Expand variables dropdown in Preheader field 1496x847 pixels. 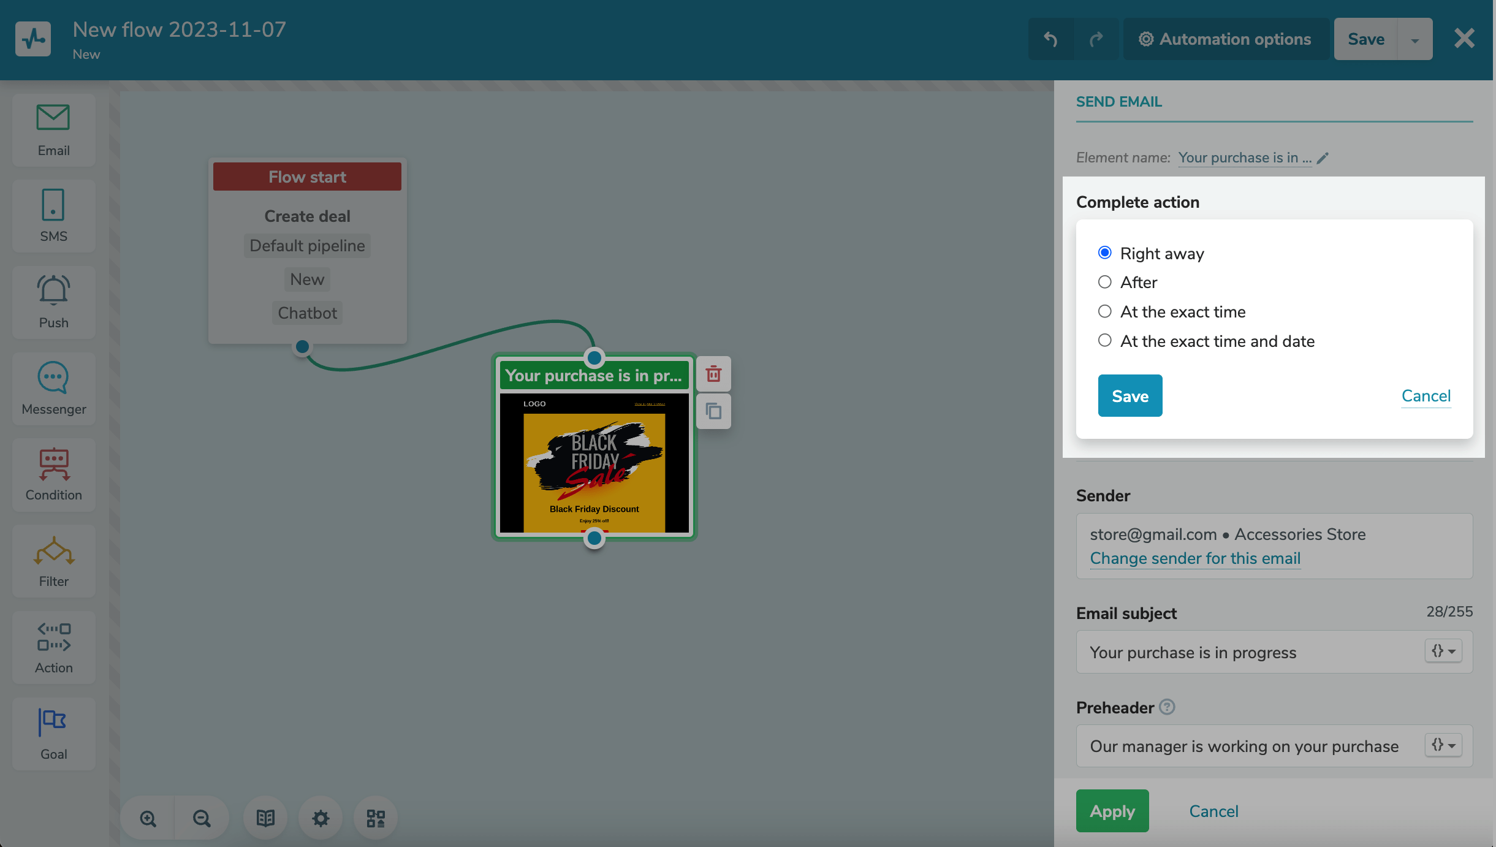click(x=1443, y=745)
